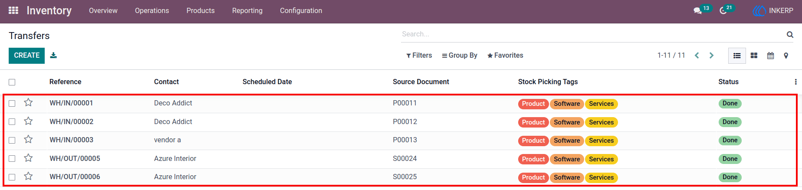Viewport: 802px width, 190px height.
Task: Click Azure Interior in WH/OUT/00006 row
Action: (x=175, y=177)
